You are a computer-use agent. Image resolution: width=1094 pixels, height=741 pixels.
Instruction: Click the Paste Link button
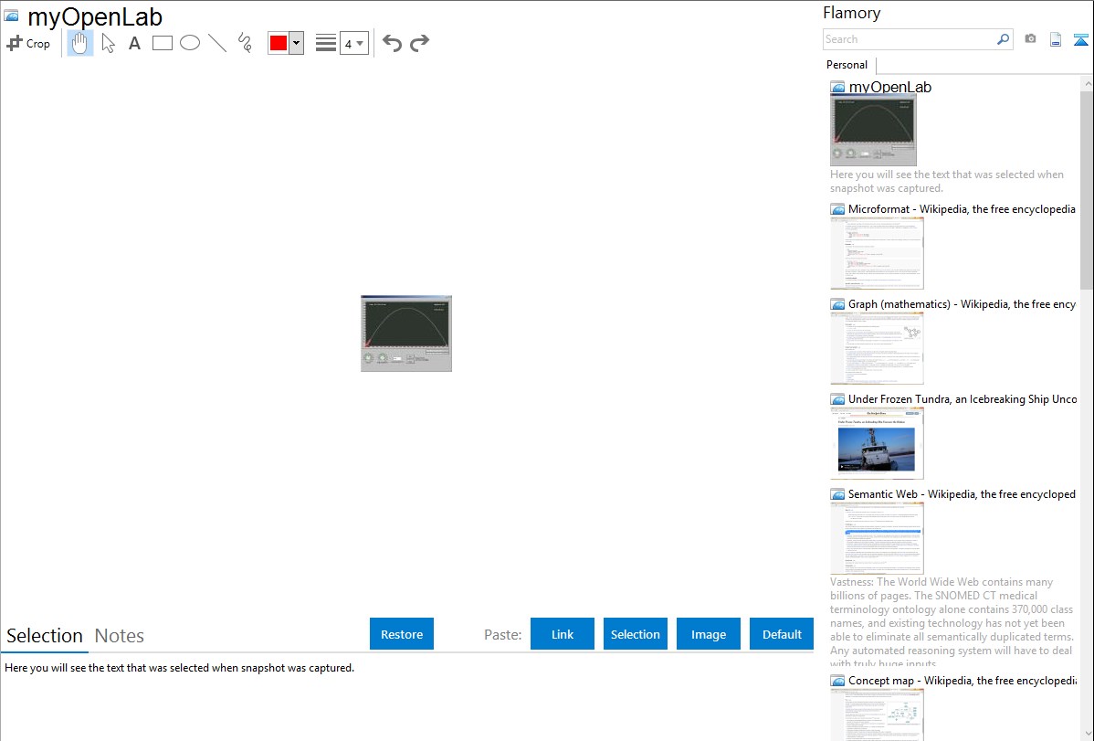pos(563,634)
